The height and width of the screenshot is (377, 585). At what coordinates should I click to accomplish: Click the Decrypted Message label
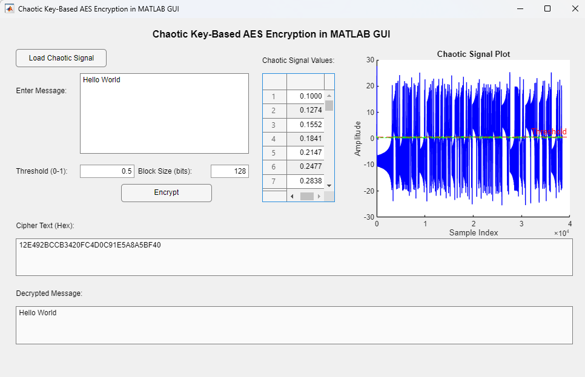tap(49, 293)
